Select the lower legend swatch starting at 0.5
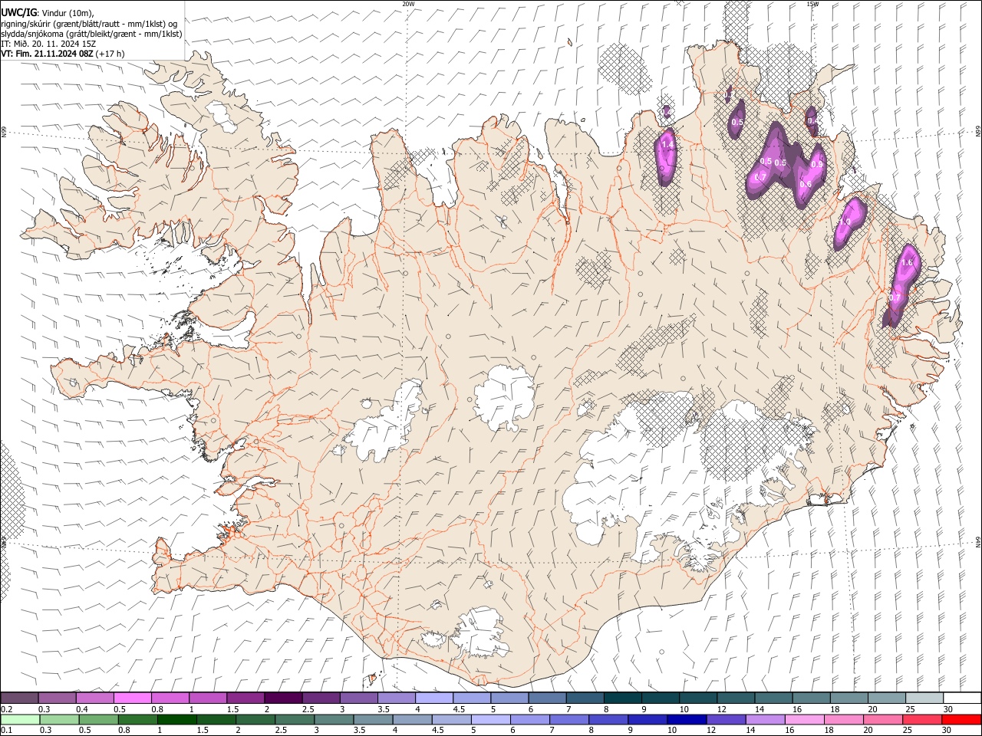Viewport: 982px width, 736px height. click(98, 719)
